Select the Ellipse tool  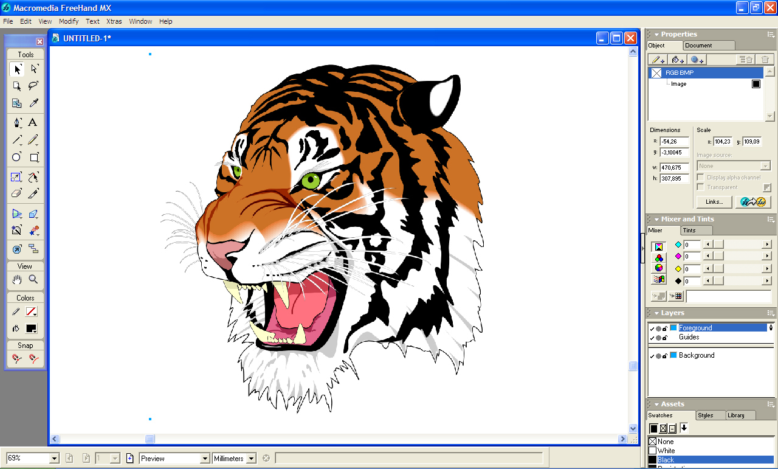coord(17,158)
